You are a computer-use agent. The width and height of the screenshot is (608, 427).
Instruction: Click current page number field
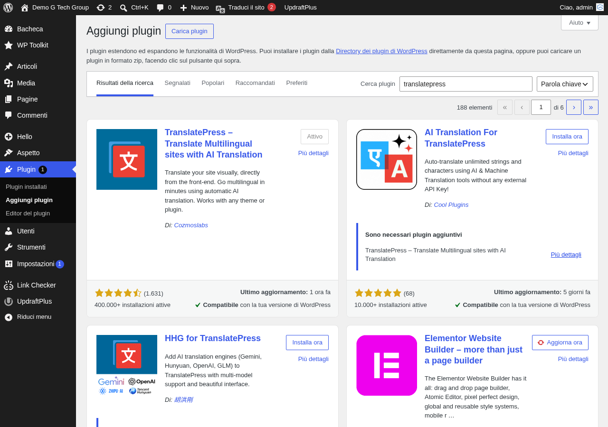[541, 107]
